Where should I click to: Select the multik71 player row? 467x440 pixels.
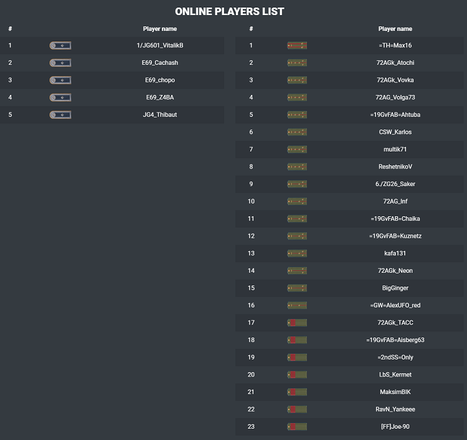pos(350,149)
